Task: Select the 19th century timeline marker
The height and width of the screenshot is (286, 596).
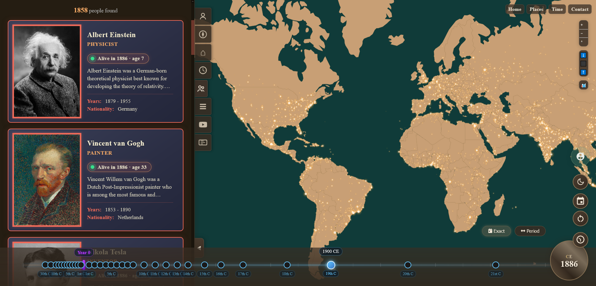Action: click(331, 265)
